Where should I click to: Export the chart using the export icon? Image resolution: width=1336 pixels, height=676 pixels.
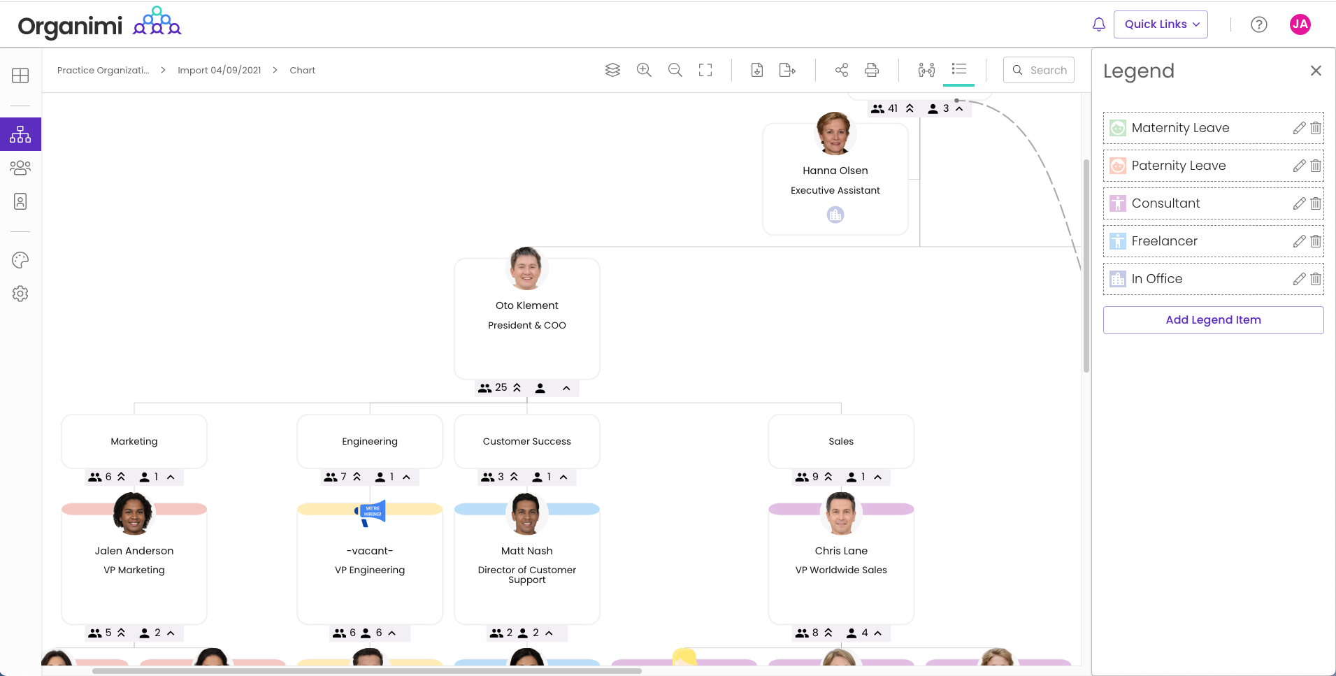click(787, 70)
